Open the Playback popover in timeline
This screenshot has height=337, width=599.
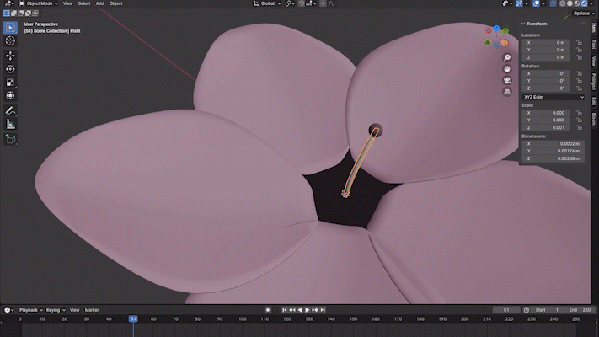29,310
